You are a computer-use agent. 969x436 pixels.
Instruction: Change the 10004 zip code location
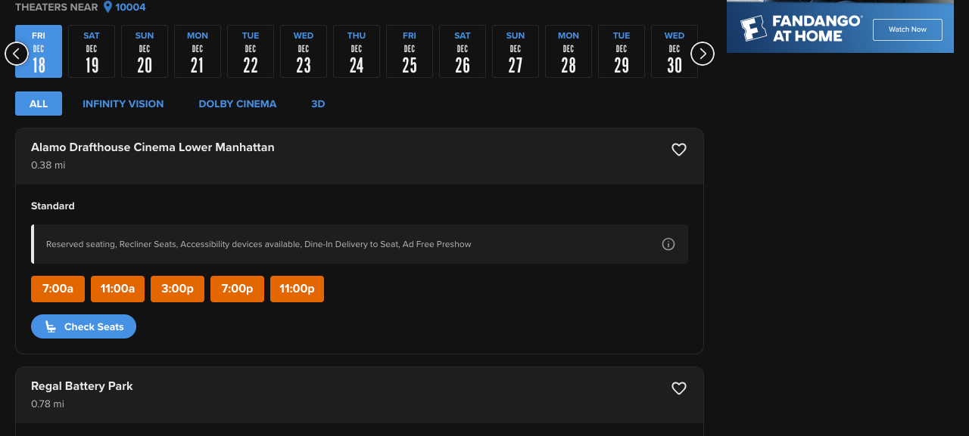pos(130,7)
